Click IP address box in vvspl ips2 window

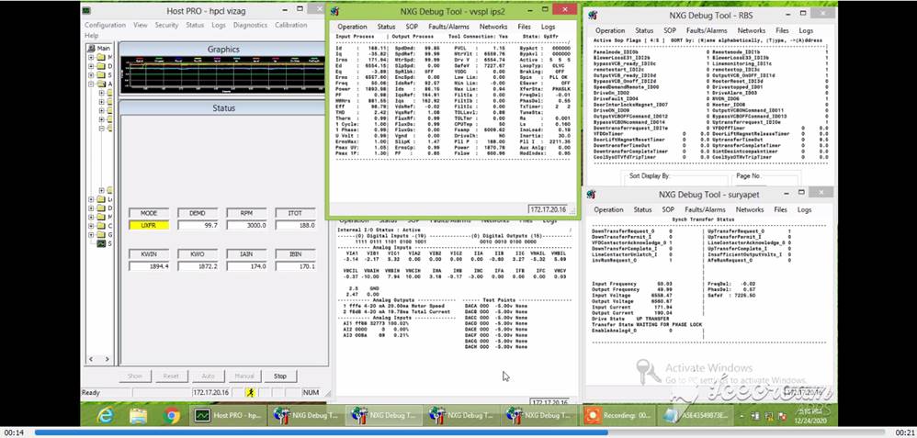coord(548,209)
